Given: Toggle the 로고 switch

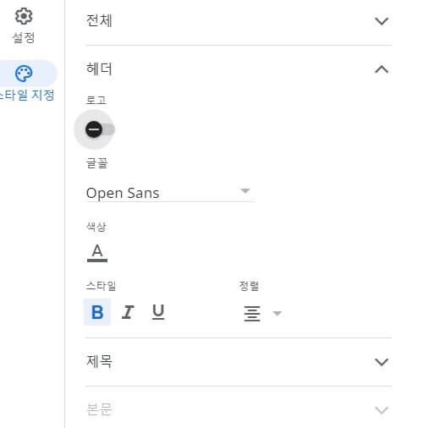Looking at the screenshot, I should click(x=100, y=129).
